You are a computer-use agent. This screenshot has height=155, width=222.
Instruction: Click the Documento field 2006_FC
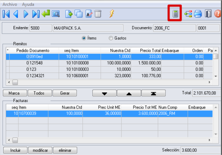pyautogui.click(x=174, y=28)
